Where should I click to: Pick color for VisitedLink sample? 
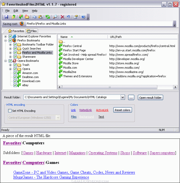86,110
